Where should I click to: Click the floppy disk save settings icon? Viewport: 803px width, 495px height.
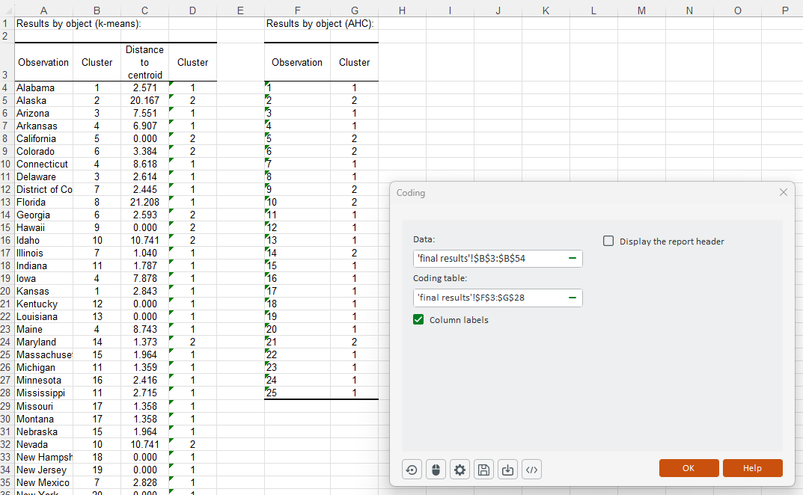point(483,470)
